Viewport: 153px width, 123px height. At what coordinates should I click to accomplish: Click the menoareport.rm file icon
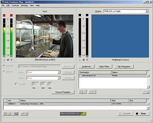(x=80, y=76)
